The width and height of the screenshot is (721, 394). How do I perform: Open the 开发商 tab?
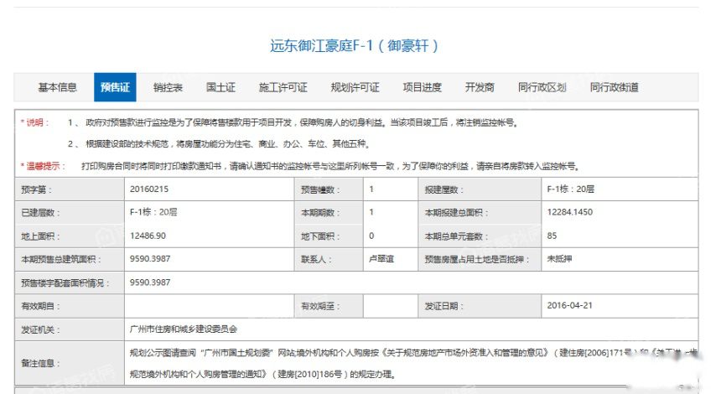tap(480, 87)
